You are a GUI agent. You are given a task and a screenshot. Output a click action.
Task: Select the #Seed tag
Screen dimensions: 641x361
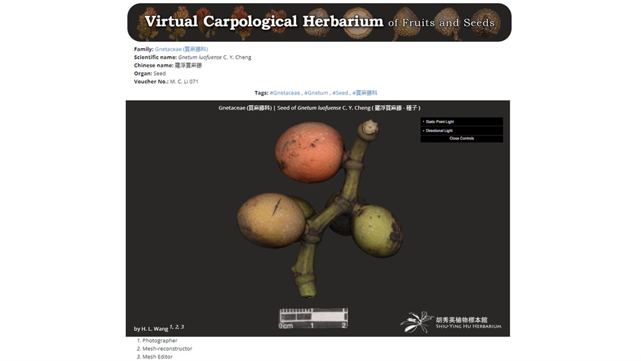[340, 93]
